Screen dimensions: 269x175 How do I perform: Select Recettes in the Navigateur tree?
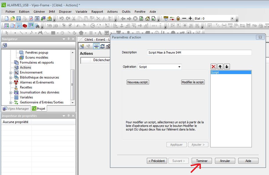(26, 87)
